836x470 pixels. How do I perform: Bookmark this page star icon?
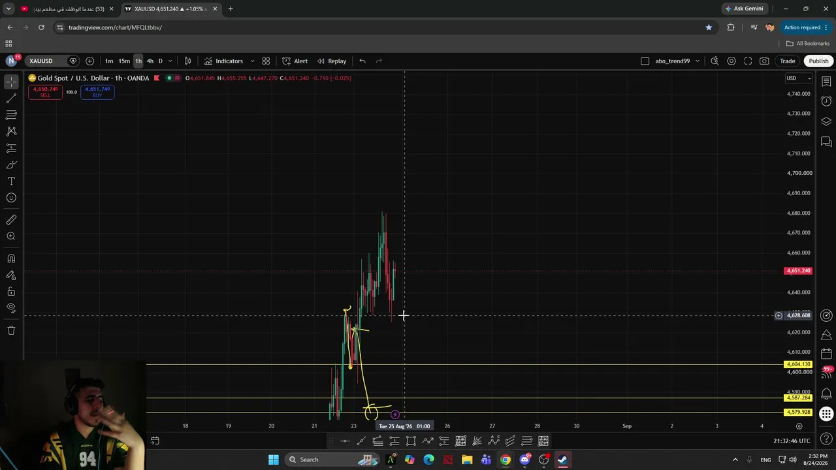click(709, 27)
